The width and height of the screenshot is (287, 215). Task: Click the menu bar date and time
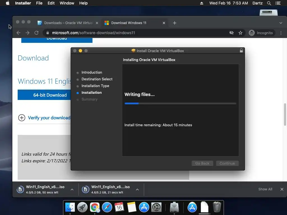229,3
